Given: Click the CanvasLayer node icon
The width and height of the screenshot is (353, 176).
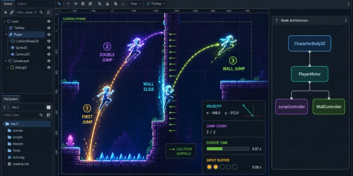Looking at the screenshot, I should point(10,61).
